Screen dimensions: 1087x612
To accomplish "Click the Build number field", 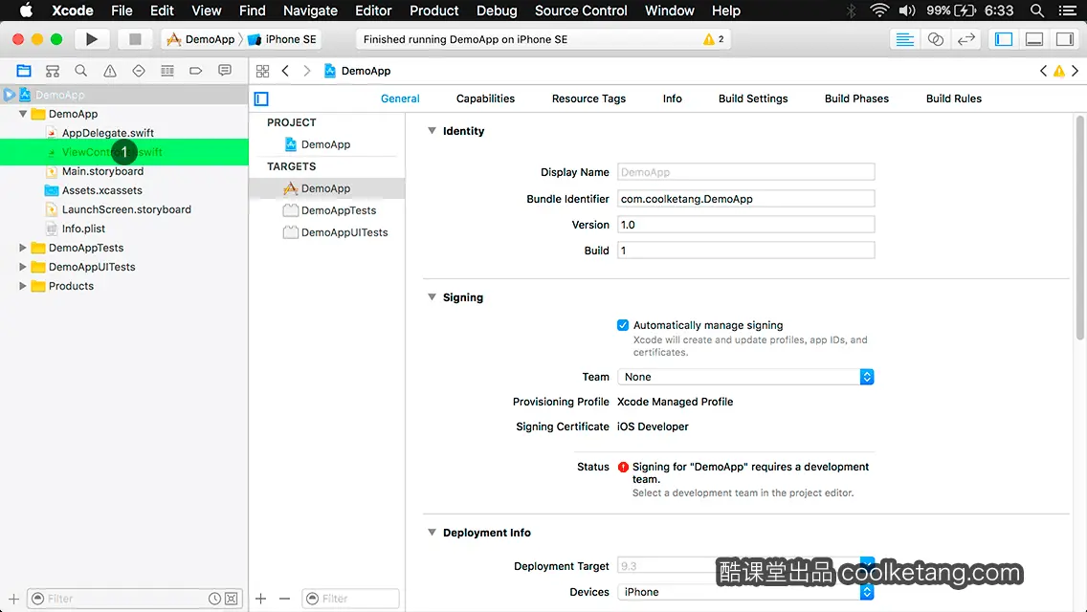I will coord(746,251).
